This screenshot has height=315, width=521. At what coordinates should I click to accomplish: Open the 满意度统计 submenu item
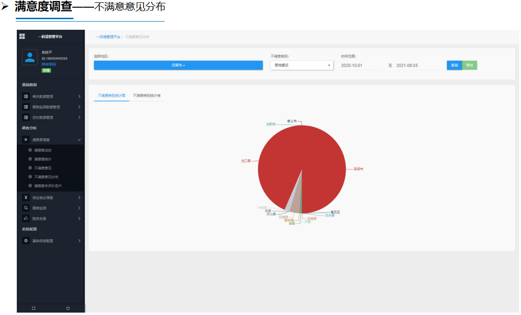(x=43, y=159)
